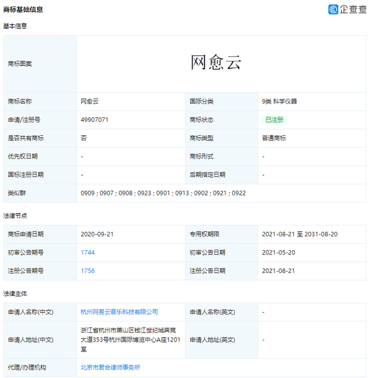
Task: Open agency 北京市君合律师事务所 link
Action: point(110,367)
